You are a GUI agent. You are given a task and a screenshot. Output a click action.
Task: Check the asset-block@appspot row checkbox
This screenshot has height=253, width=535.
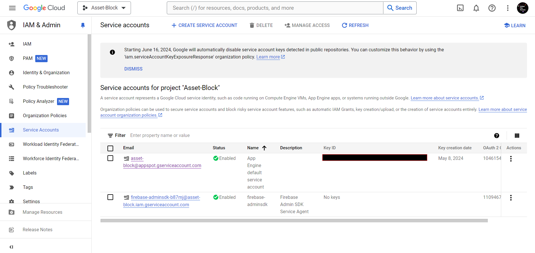pos(110,158)
